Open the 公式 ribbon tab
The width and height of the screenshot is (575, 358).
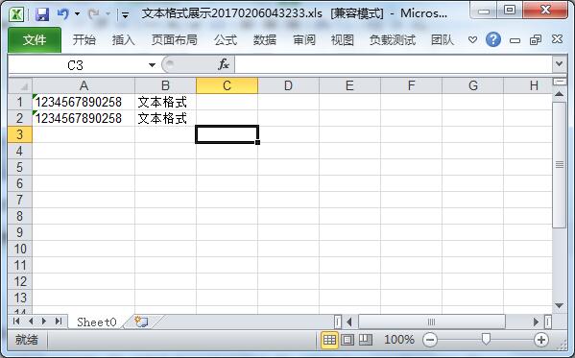[x=226, y=39]
